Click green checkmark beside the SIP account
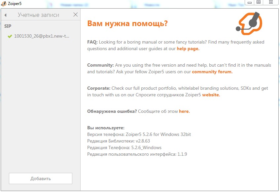 pyautogui.click(x=10, y=36)
